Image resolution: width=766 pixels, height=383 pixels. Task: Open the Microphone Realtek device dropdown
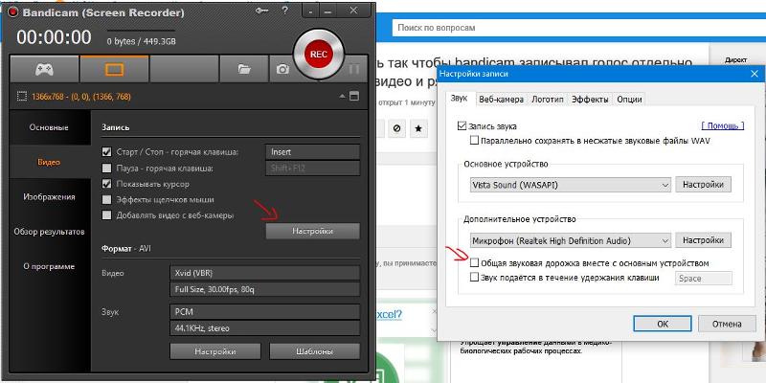point(570,240)
